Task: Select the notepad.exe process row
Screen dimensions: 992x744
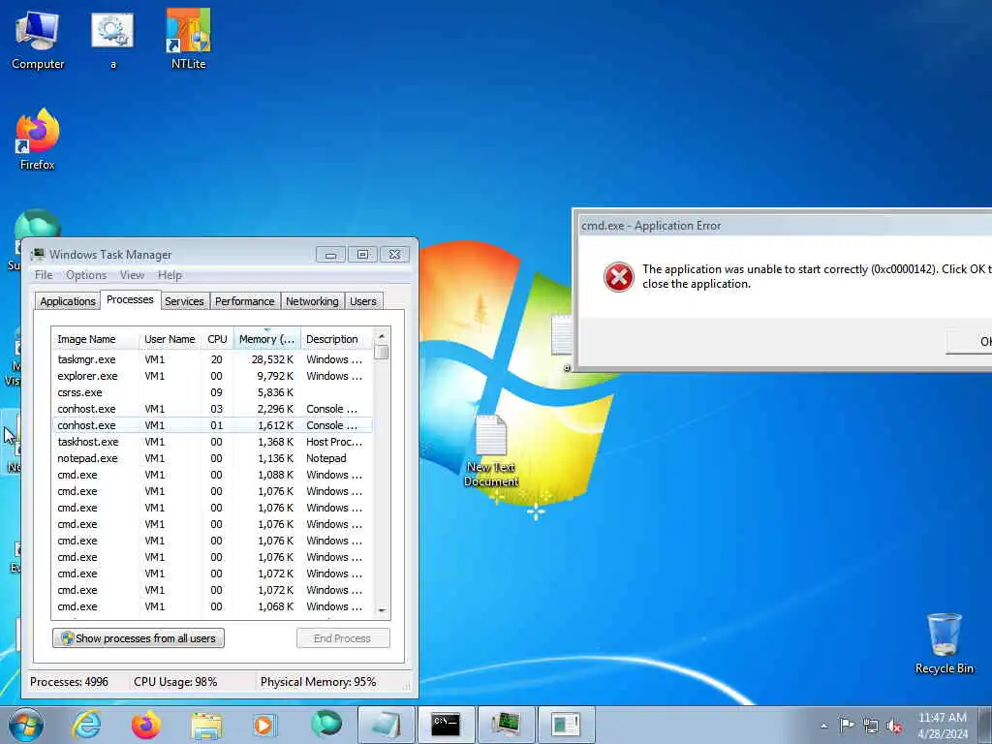Action: [x=212, y=458]
